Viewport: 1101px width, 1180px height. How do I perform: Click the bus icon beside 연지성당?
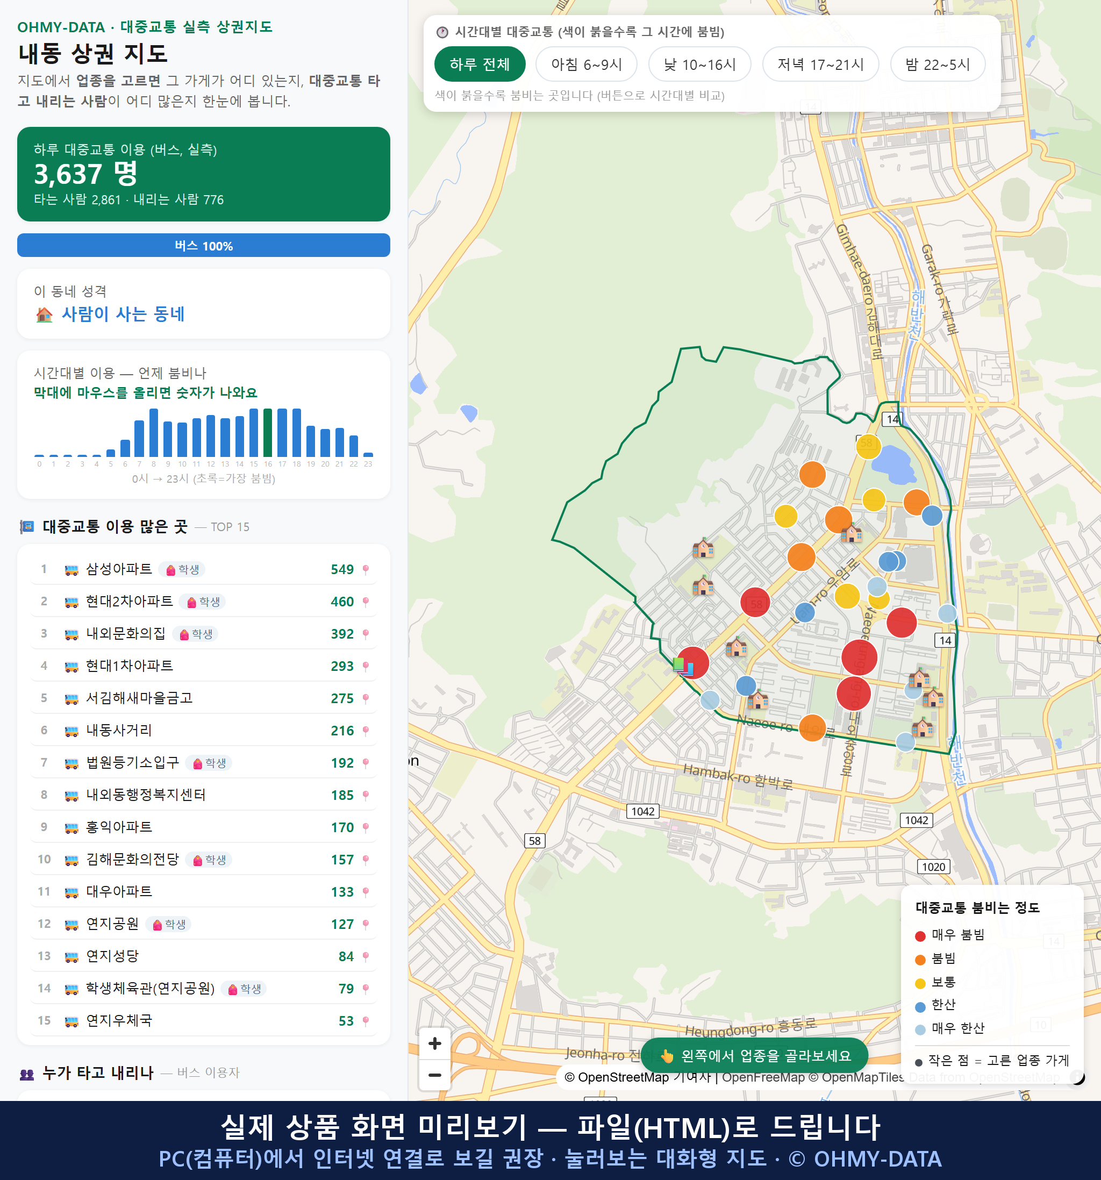click(71, 957)
